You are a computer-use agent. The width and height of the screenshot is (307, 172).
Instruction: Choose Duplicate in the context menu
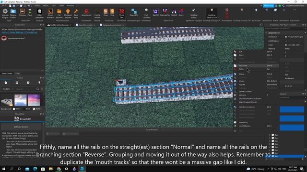256,66
